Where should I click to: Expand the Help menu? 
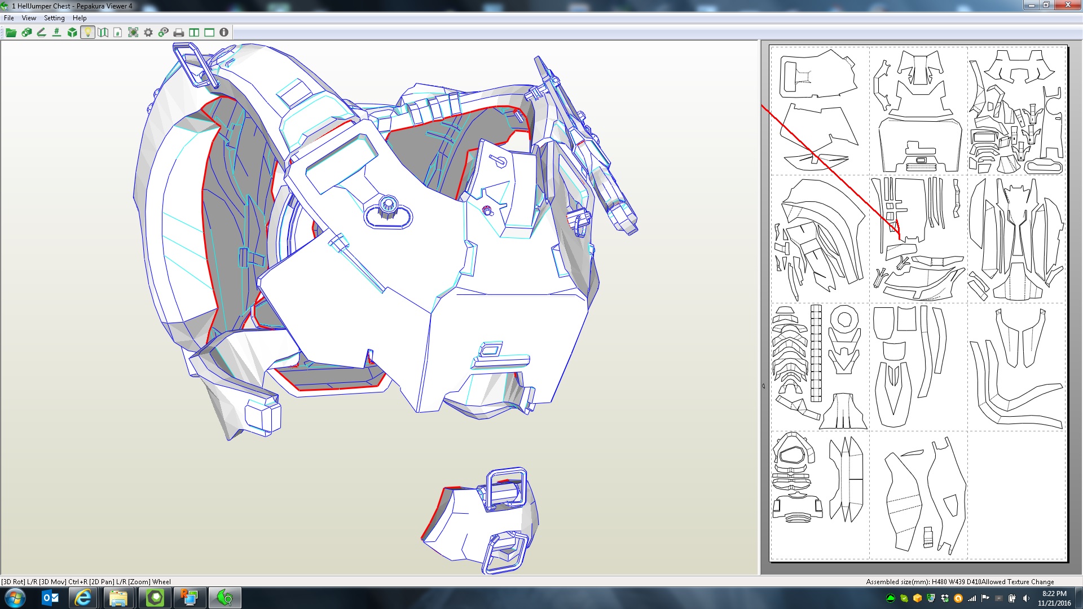pos(80,18)
